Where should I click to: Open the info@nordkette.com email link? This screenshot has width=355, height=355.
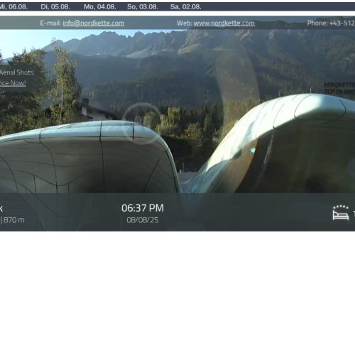point(94,23)
